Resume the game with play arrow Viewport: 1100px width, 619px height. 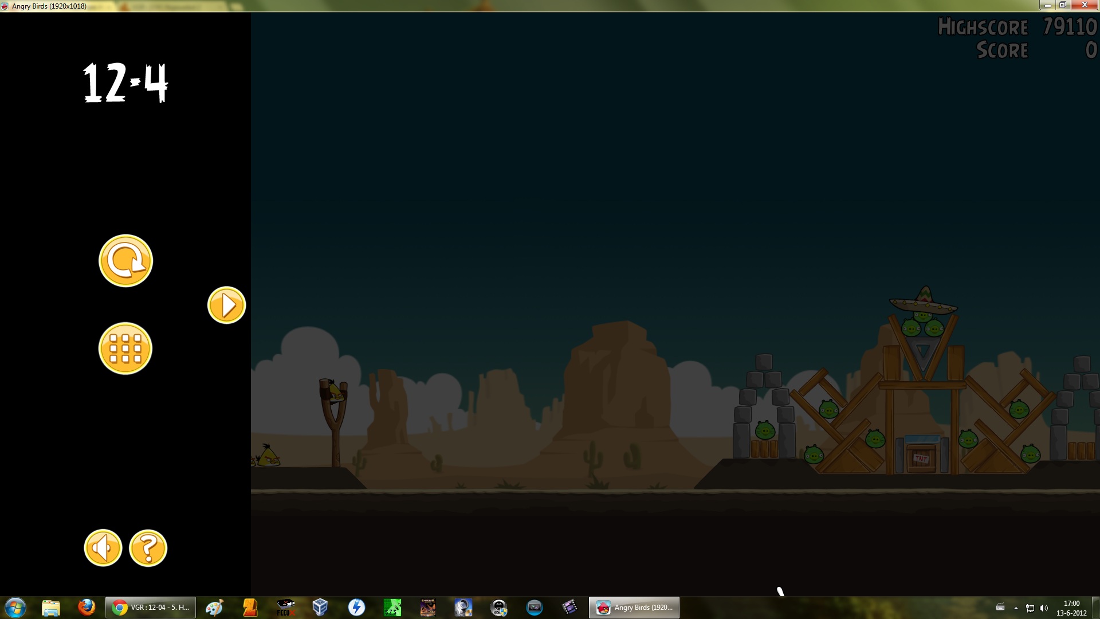[x=226, y=305]
